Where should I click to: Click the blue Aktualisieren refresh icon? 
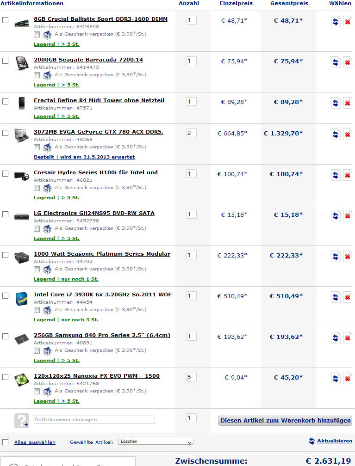click(312, 441)
